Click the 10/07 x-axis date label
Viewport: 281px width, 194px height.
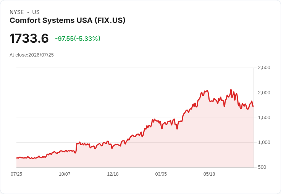(x=65, y=174)
